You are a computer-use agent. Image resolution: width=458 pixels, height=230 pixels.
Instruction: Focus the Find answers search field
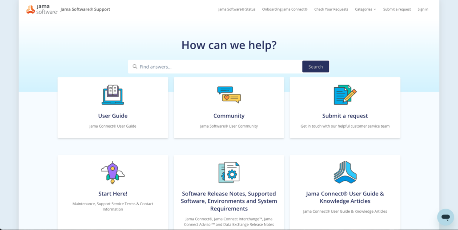coord(215,66)
